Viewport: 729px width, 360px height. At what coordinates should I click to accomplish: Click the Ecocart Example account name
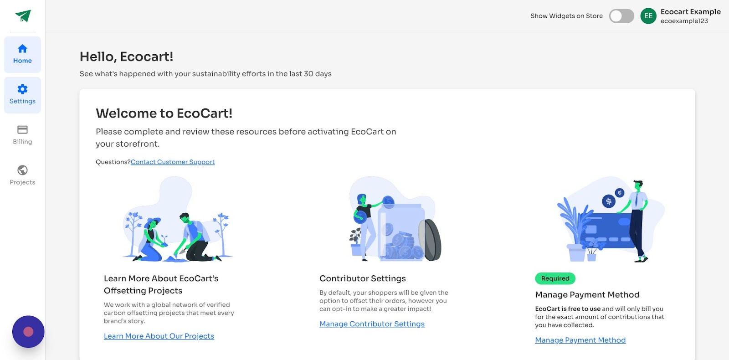point(690,12)
